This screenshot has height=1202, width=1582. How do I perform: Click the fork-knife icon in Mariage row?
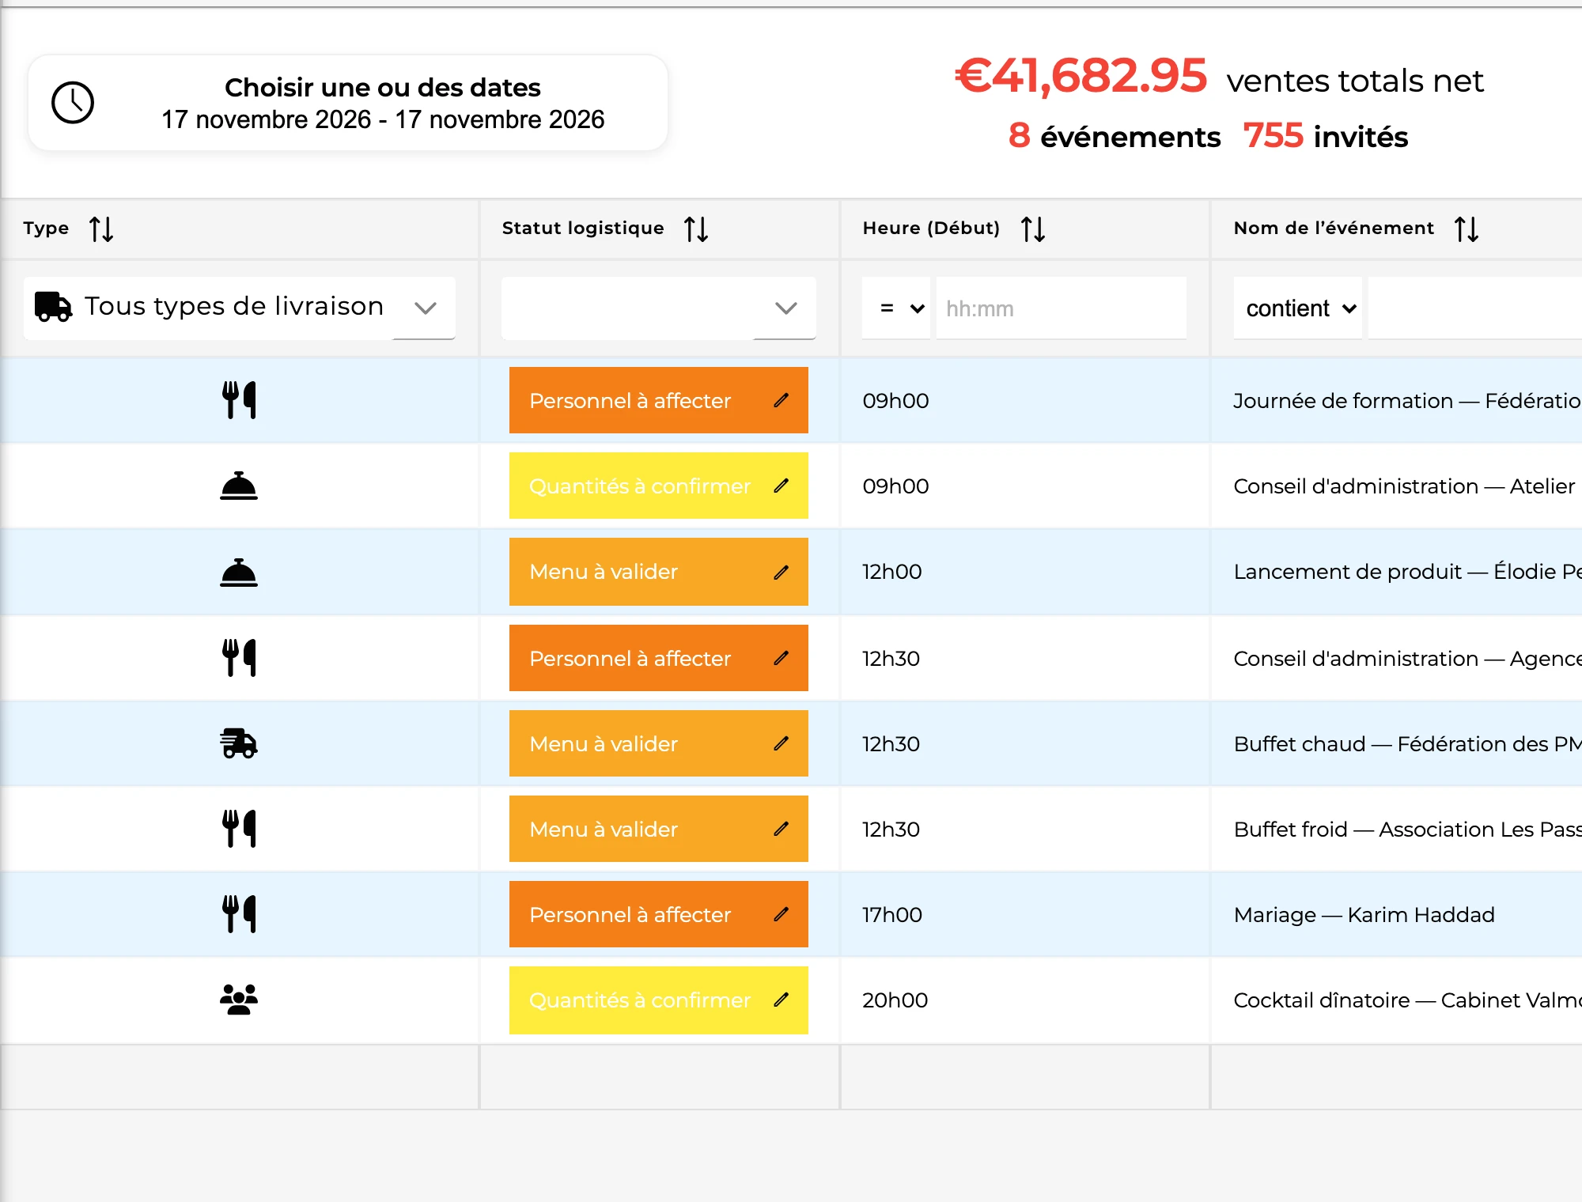pos(239,914)
